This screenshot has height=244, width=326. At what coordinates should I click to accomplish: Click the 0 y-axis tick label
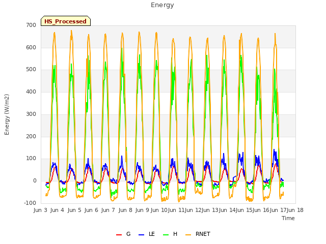(x=35, y=181)
